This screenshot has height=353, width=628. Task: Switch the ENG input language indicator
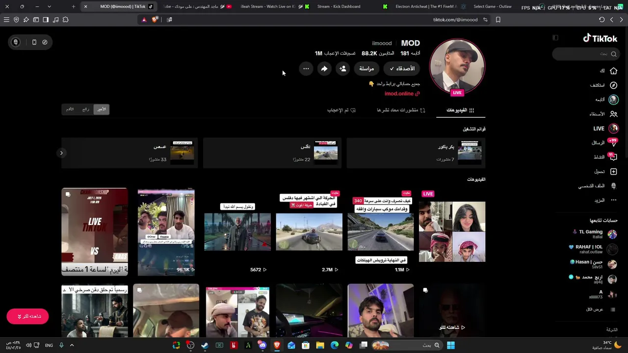pyautogui.click(x=49, y=345)
